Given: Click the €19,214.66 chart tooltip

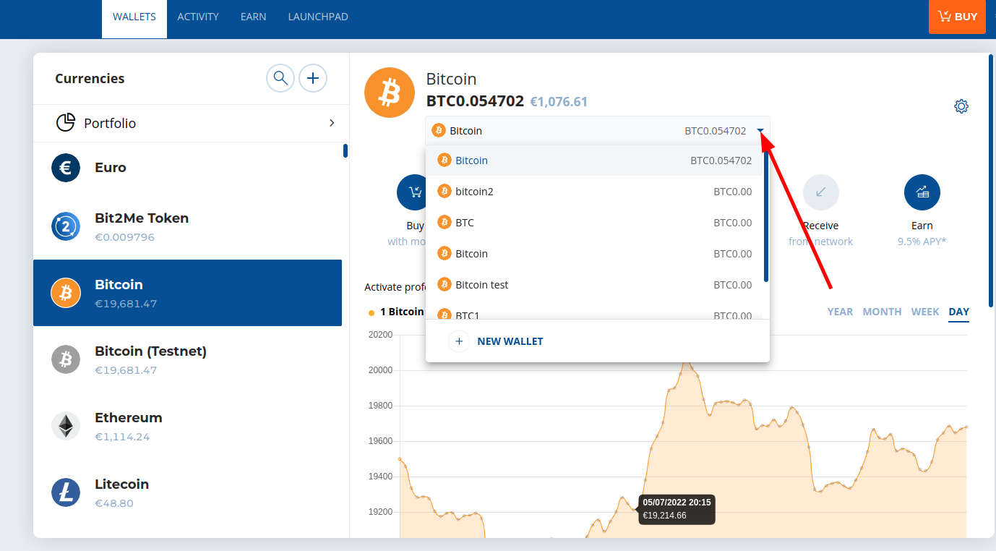Looking at the screenshot, I should tap(677, 509).
